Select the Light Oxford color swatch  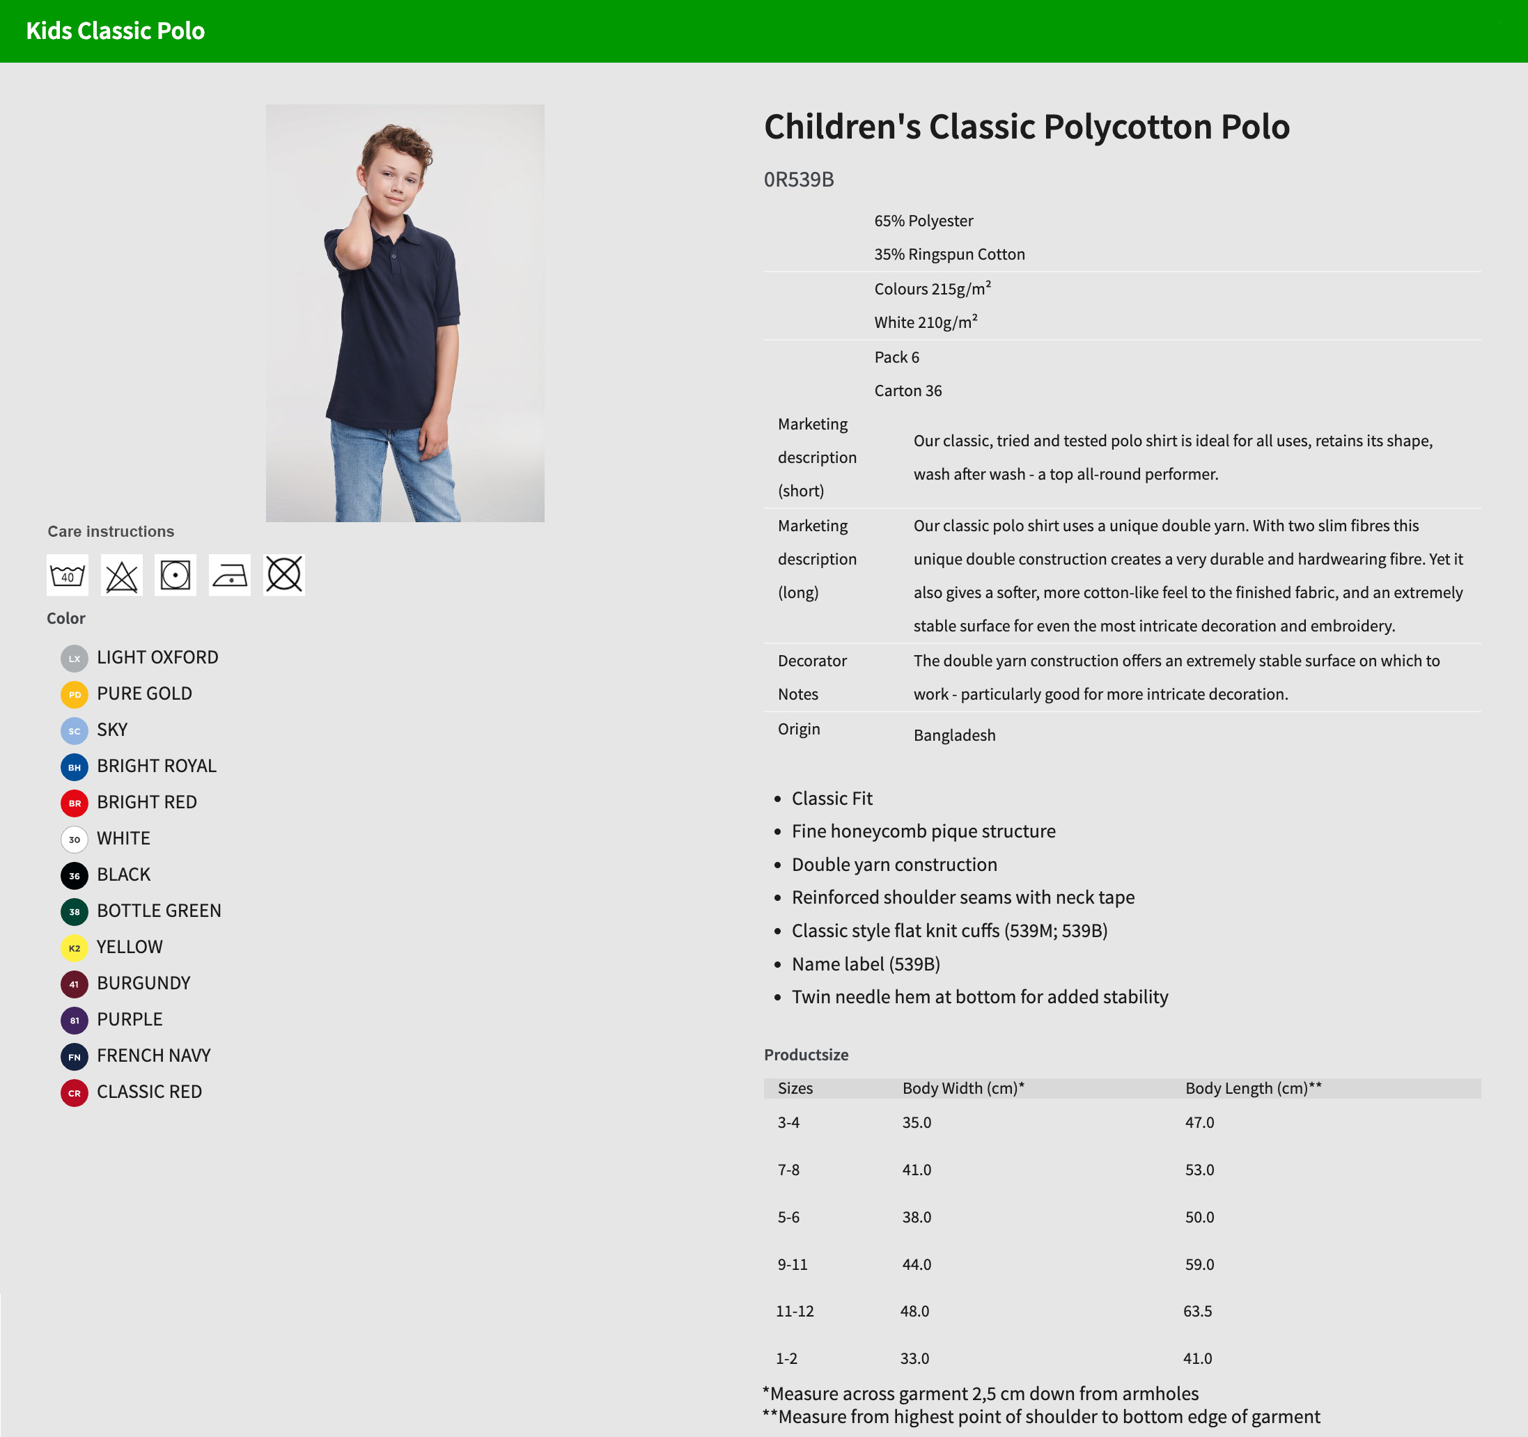click(75, 659)
